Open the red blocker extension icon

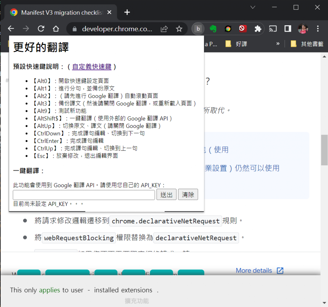pos(243,28)
